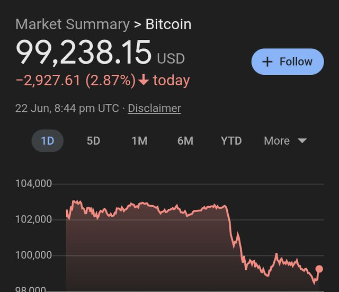
Task: Open the More time range menu
Action: pos(285,141)
